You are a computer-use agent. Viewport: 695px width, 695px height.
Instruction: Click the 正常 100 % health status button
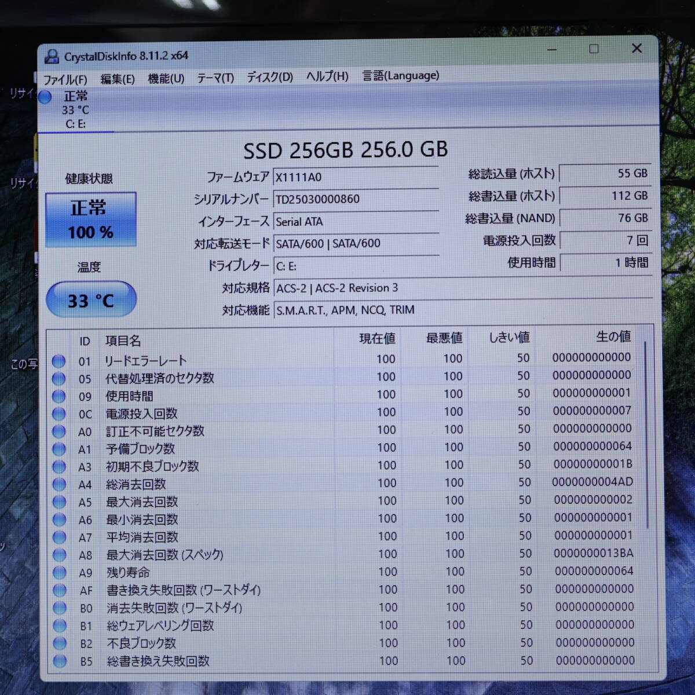[91, 220]
